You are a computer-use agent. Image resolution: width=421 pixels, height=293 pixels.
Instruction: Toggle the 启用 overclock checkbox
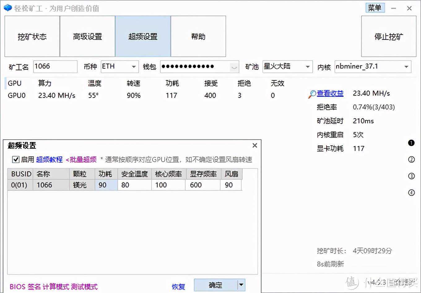15,159
